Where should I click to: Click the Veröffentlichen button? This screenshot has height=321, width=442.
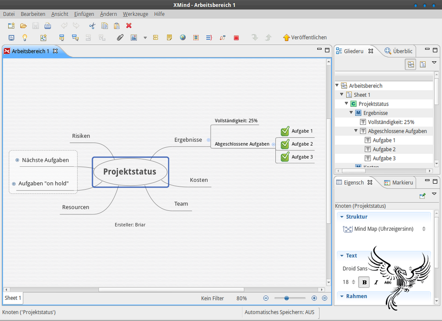[305, 37]
